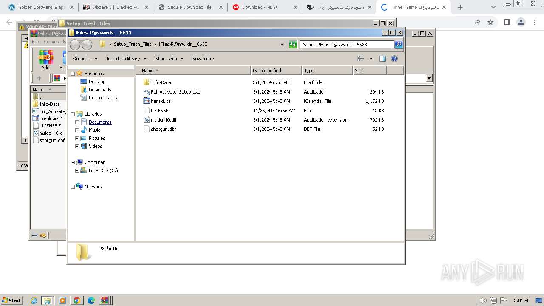
Task: Open Chrome tab search dropdown
Action: [x=493, y=7]
